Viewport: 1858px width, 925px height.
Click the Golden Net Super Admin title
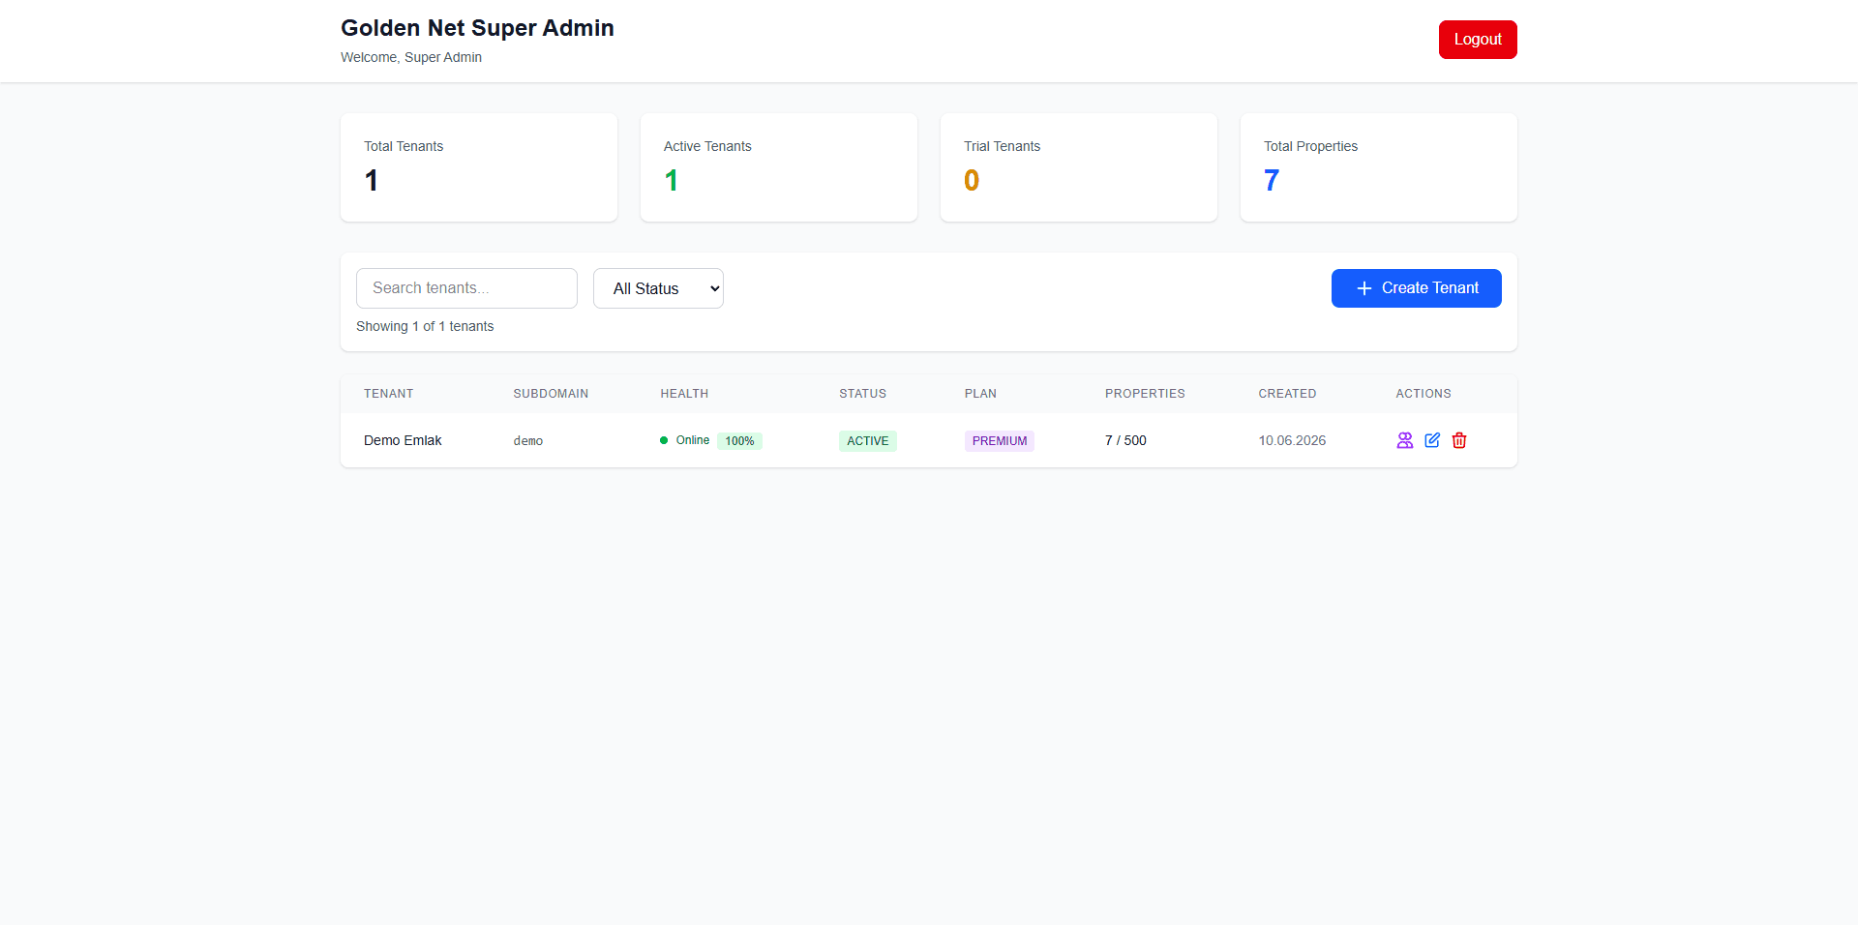[477, 28]
